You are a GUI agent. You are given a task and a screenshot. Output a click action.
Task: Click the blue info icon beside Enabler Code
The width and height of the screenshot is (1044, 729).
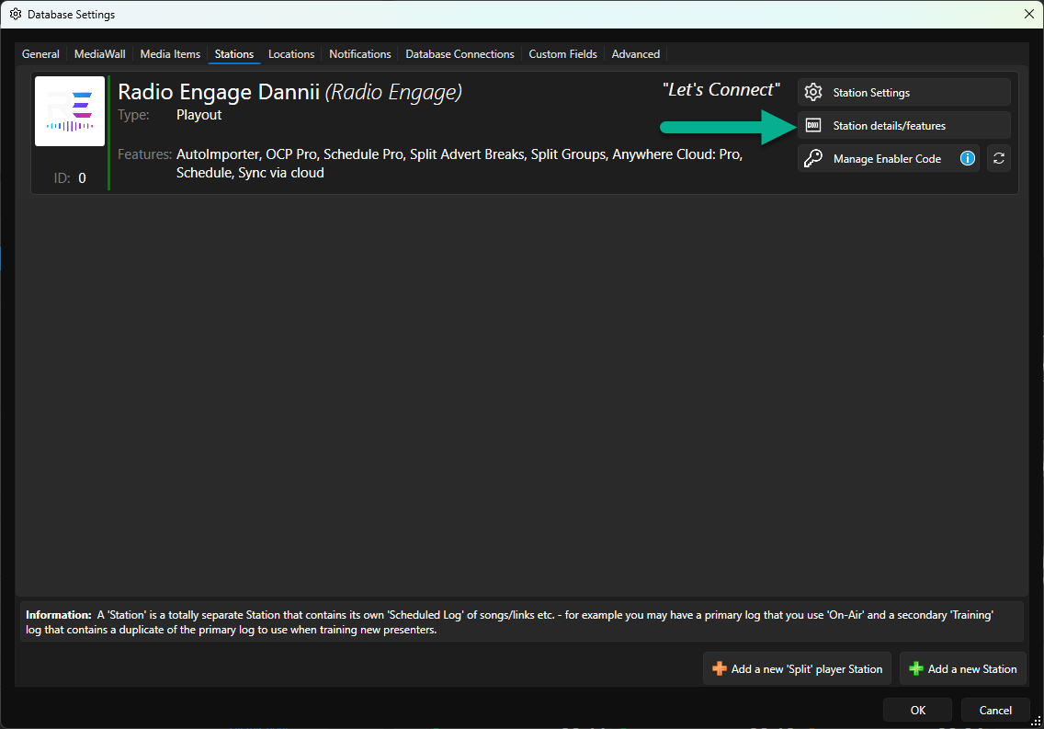coord(968,158)
